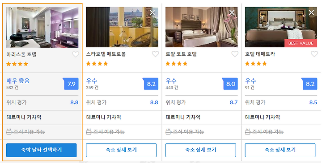Open the 호텔 데메트라 photo marked BEST VALUE
Image resolution: width=322 pixels, height=163 pixels.
[x=281, y=27]
